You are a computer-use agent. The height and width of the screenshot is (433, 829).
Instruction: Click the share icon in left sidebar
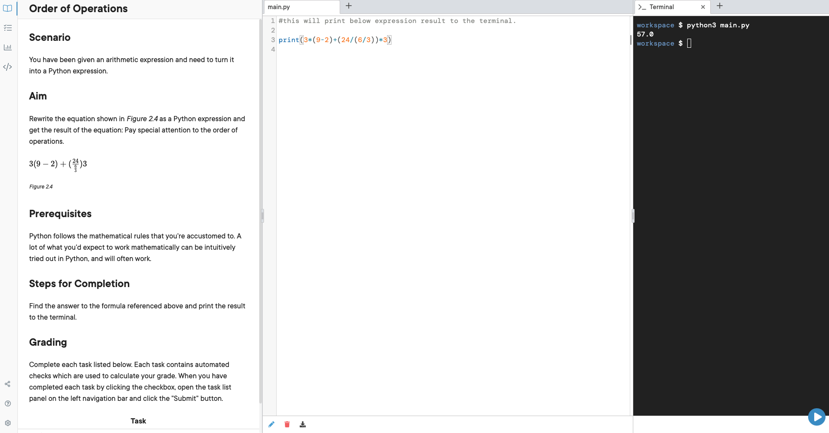tap(7, 384)
